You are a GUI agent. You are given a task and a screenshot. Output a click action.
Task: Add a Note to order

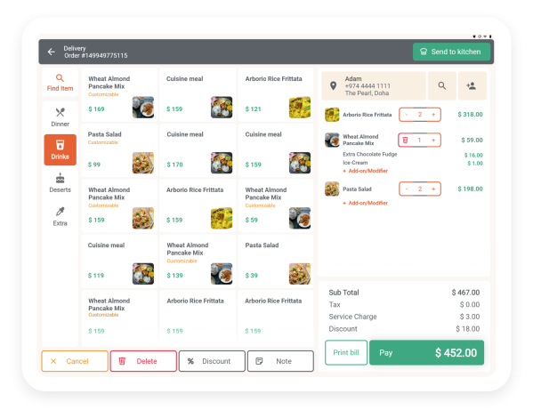pos(280,361)
